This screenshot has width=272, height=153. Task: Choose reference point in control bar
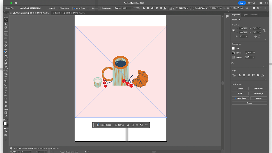[x=170, y=8]
